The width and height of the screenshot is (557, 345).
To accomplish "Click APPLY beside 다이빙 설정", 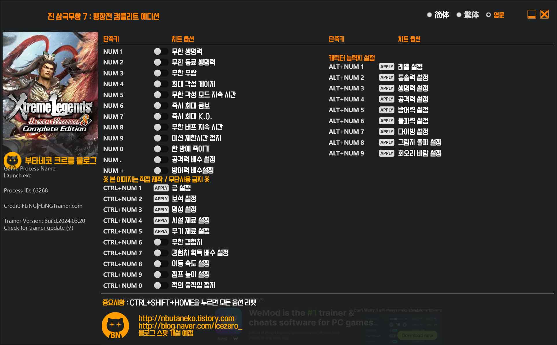I will pos(387,132).
